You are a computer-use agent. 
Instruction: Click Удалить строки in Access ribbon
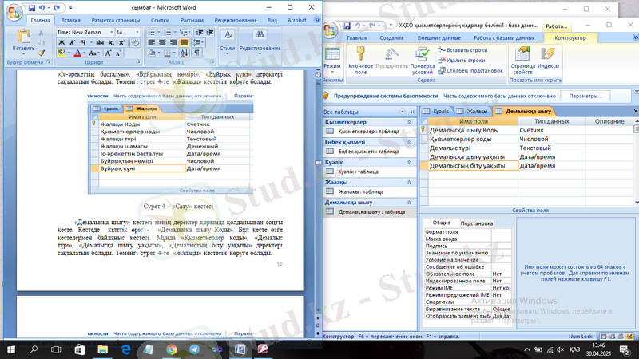(466, 60)
